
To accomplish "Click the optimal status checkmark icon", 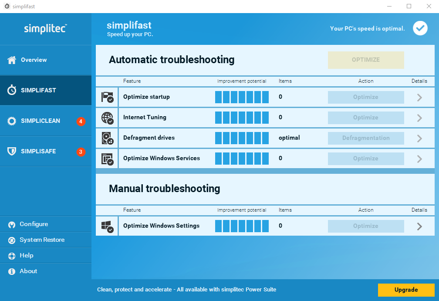I will [x=420, y=28].
